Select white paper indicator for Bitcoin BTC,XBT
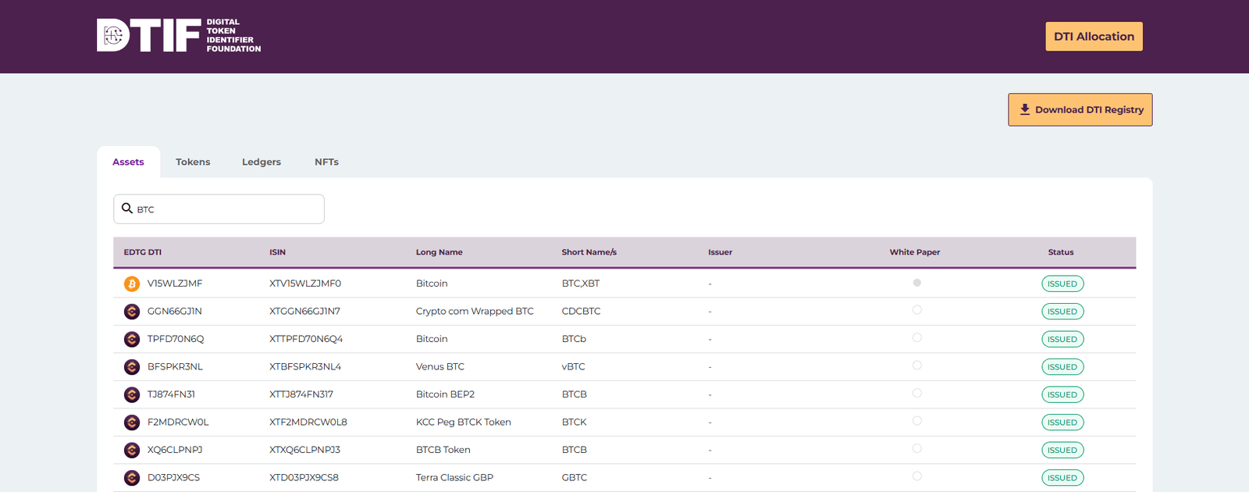1249x492 pixels. [916, 283]
